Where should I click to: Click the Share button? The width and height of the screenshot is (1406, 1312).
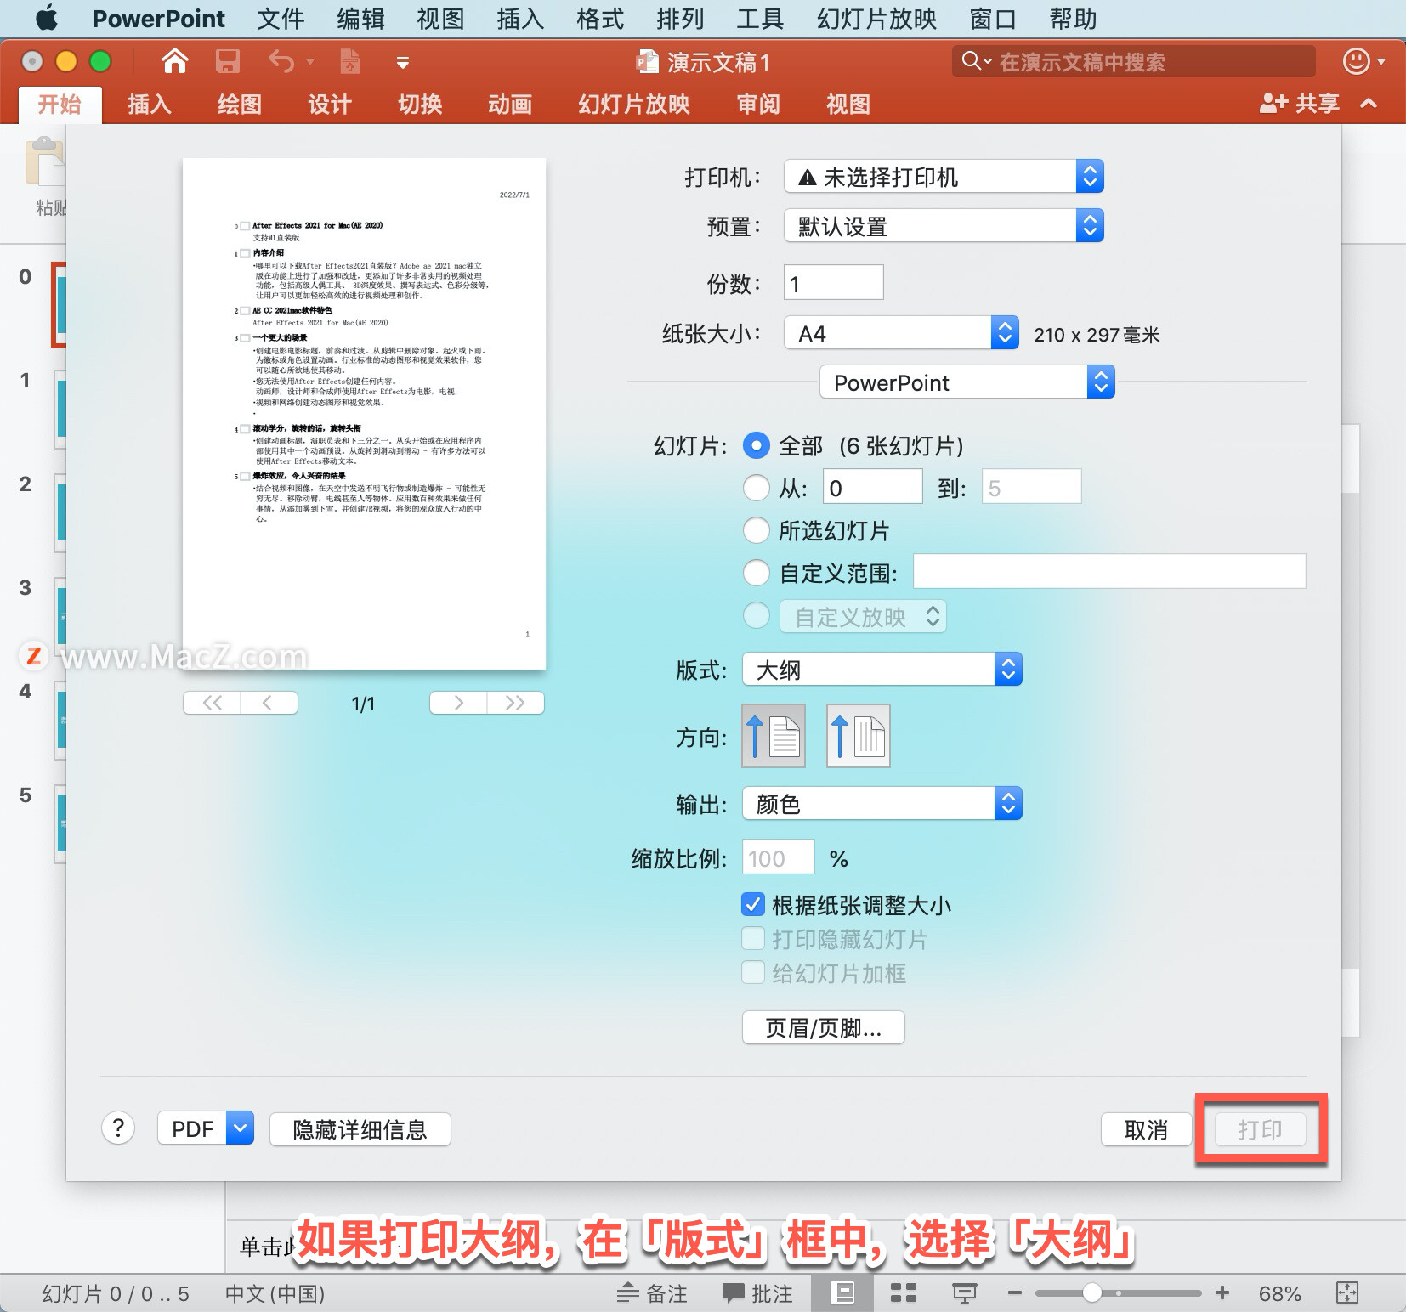(1300, 104)
